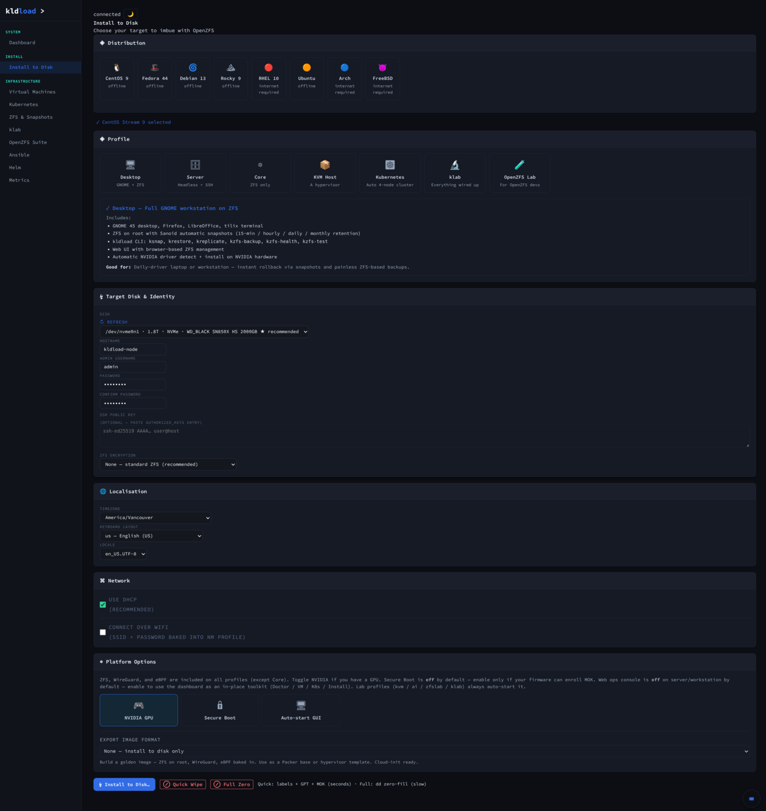The height and width of the screenshot is (811, 766).
Task: Open the chat bubble widget icon
Action: (x=751, y=798)
